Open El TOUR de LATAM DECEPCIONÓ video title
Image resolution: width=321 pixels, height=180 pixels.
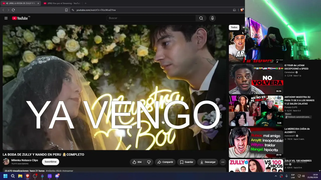click(x=296, y=67)
